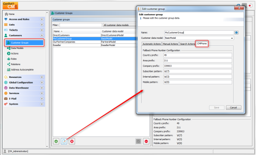
Task: Switch to the Manual Actions tab
Action: point(170,44)
